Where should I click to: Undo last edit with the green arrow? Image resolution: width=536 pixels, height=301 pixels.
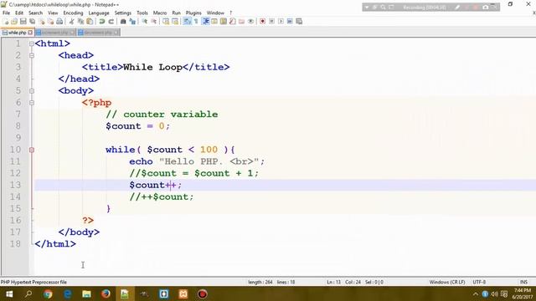tap(102, 22)
